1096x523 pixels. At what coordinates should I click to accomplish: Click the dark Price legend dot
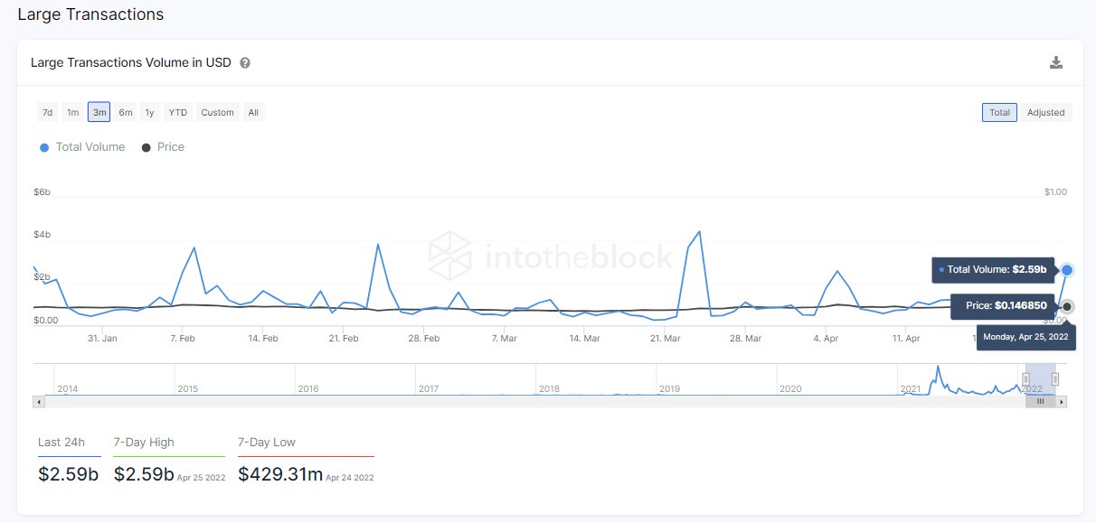pos(146,147)
